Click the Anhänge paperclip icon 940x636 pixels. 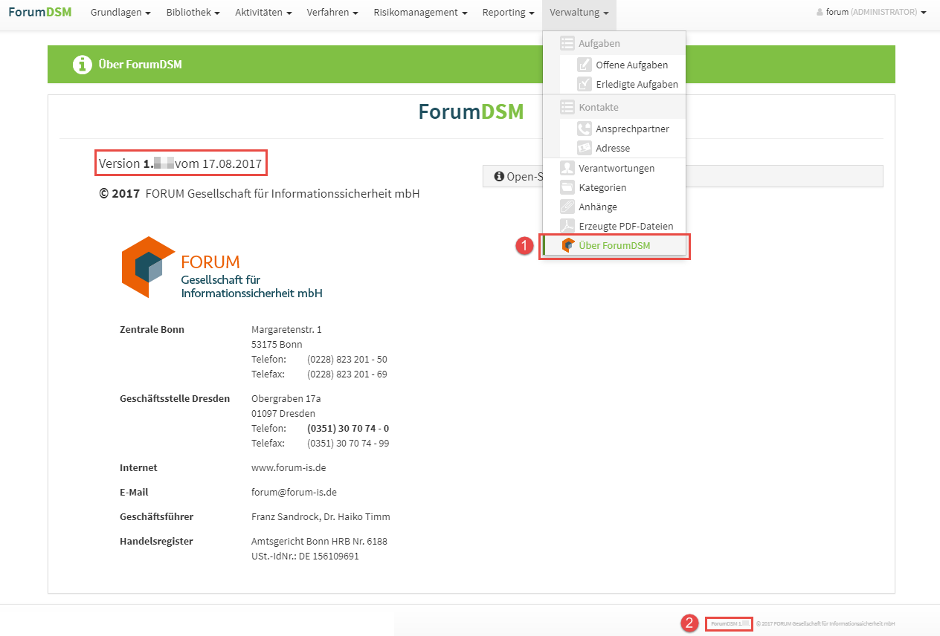567,207
